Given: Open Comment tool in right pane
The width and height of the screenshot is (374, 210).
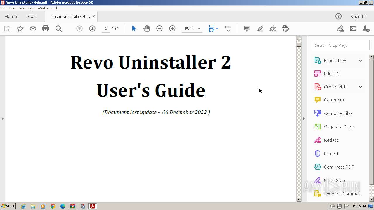Looking at the screenshot, I should 334,100.
